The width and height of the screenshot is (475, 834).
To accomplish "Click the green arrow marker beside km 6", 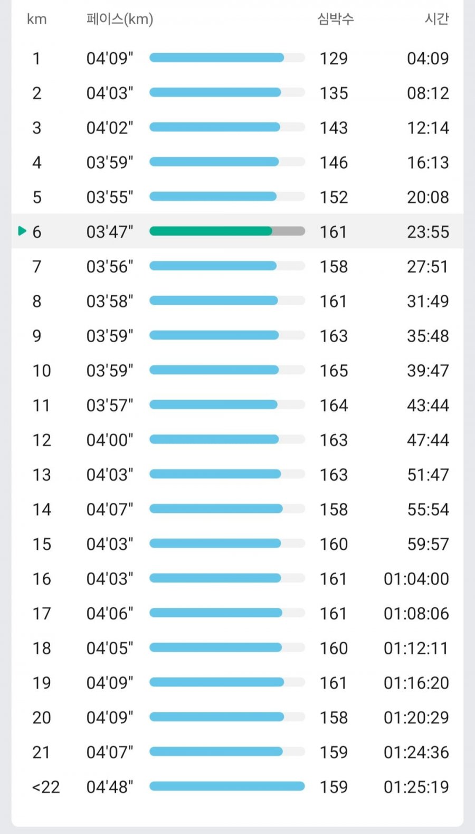I will coord(22,231).
